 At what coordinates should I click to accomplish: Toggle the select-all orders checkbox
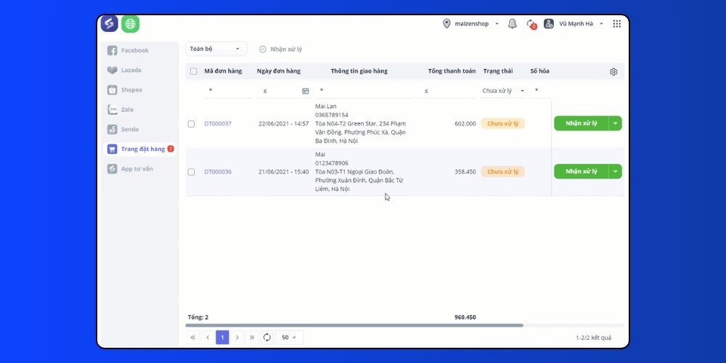point(193,71)
